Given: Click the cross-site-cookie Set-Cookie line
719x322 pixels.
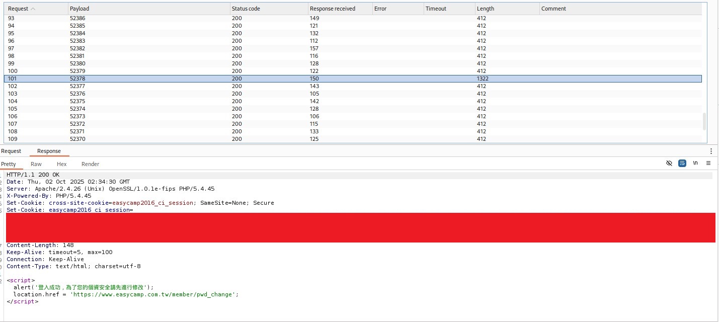Looking at the screenshot, I should coord(140,203).
